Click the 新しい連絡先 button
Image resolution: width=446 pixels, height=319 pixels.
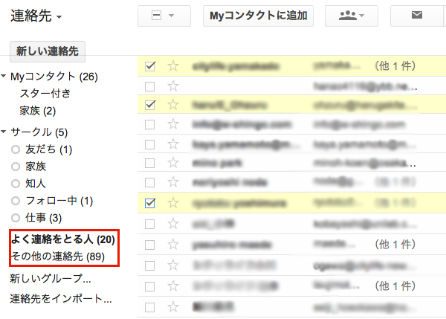48,51
